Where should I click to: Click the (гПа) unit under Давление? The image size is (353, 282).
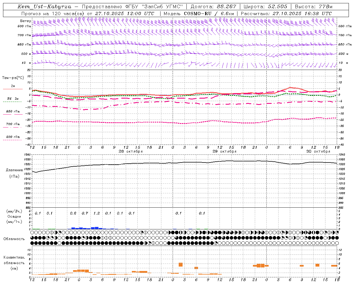pos(14,176)
